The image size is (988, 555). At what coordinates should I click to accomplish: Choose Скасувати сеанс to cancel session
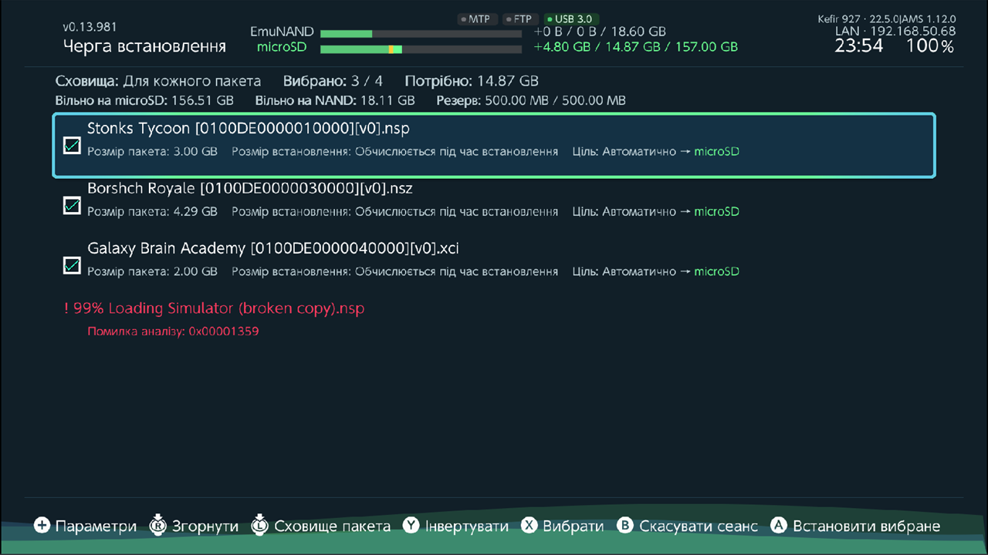[699, 526]
